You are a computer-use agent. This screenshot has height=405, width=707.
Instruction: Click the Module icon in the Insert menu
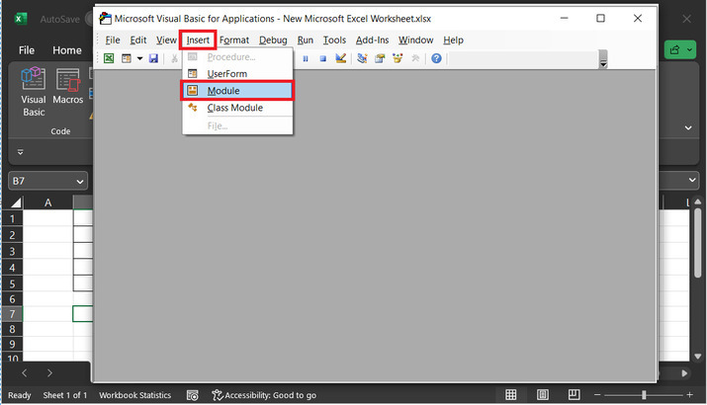(x=193, y=90)
